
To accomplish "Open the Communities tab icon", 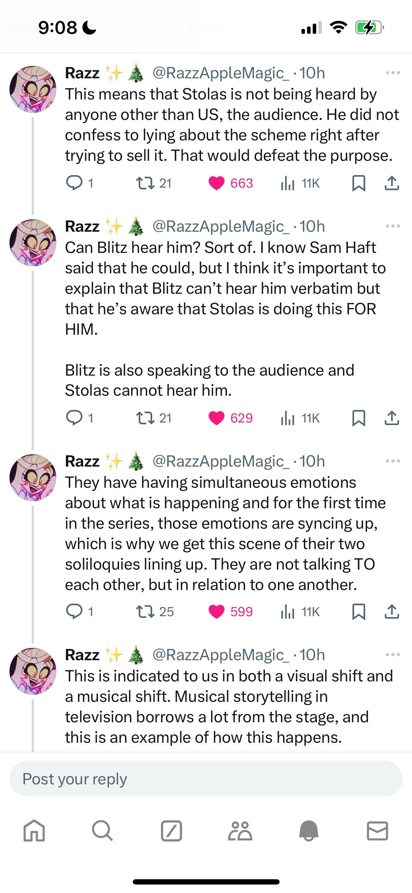I will pos(240,831).
